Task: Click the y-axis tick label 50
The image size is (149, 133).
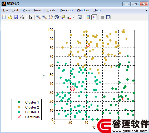Action: click(x=51, y=75)
